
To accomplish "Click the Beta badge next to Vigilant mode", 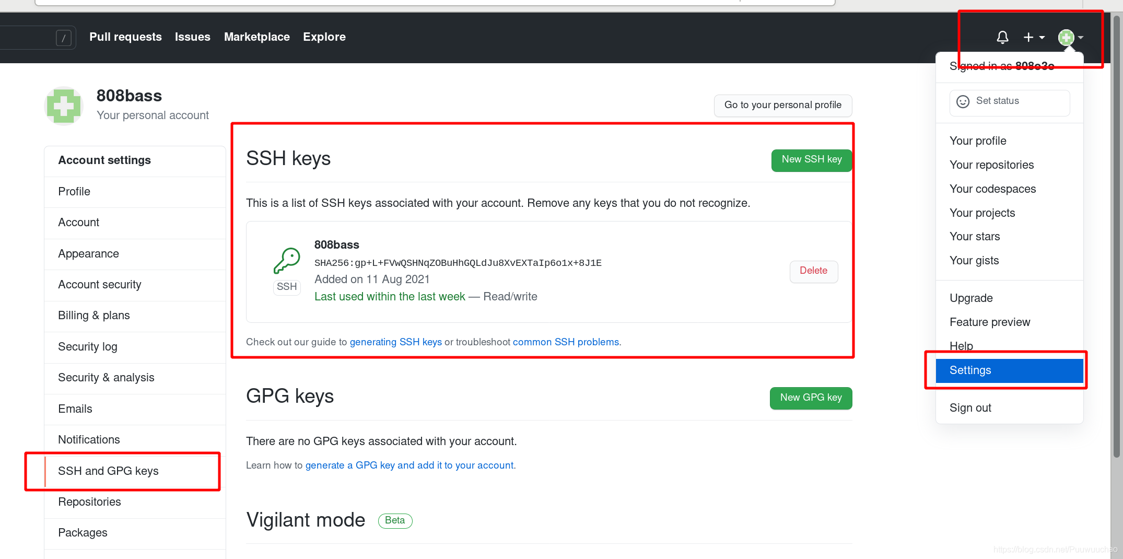I will [395, 521].
